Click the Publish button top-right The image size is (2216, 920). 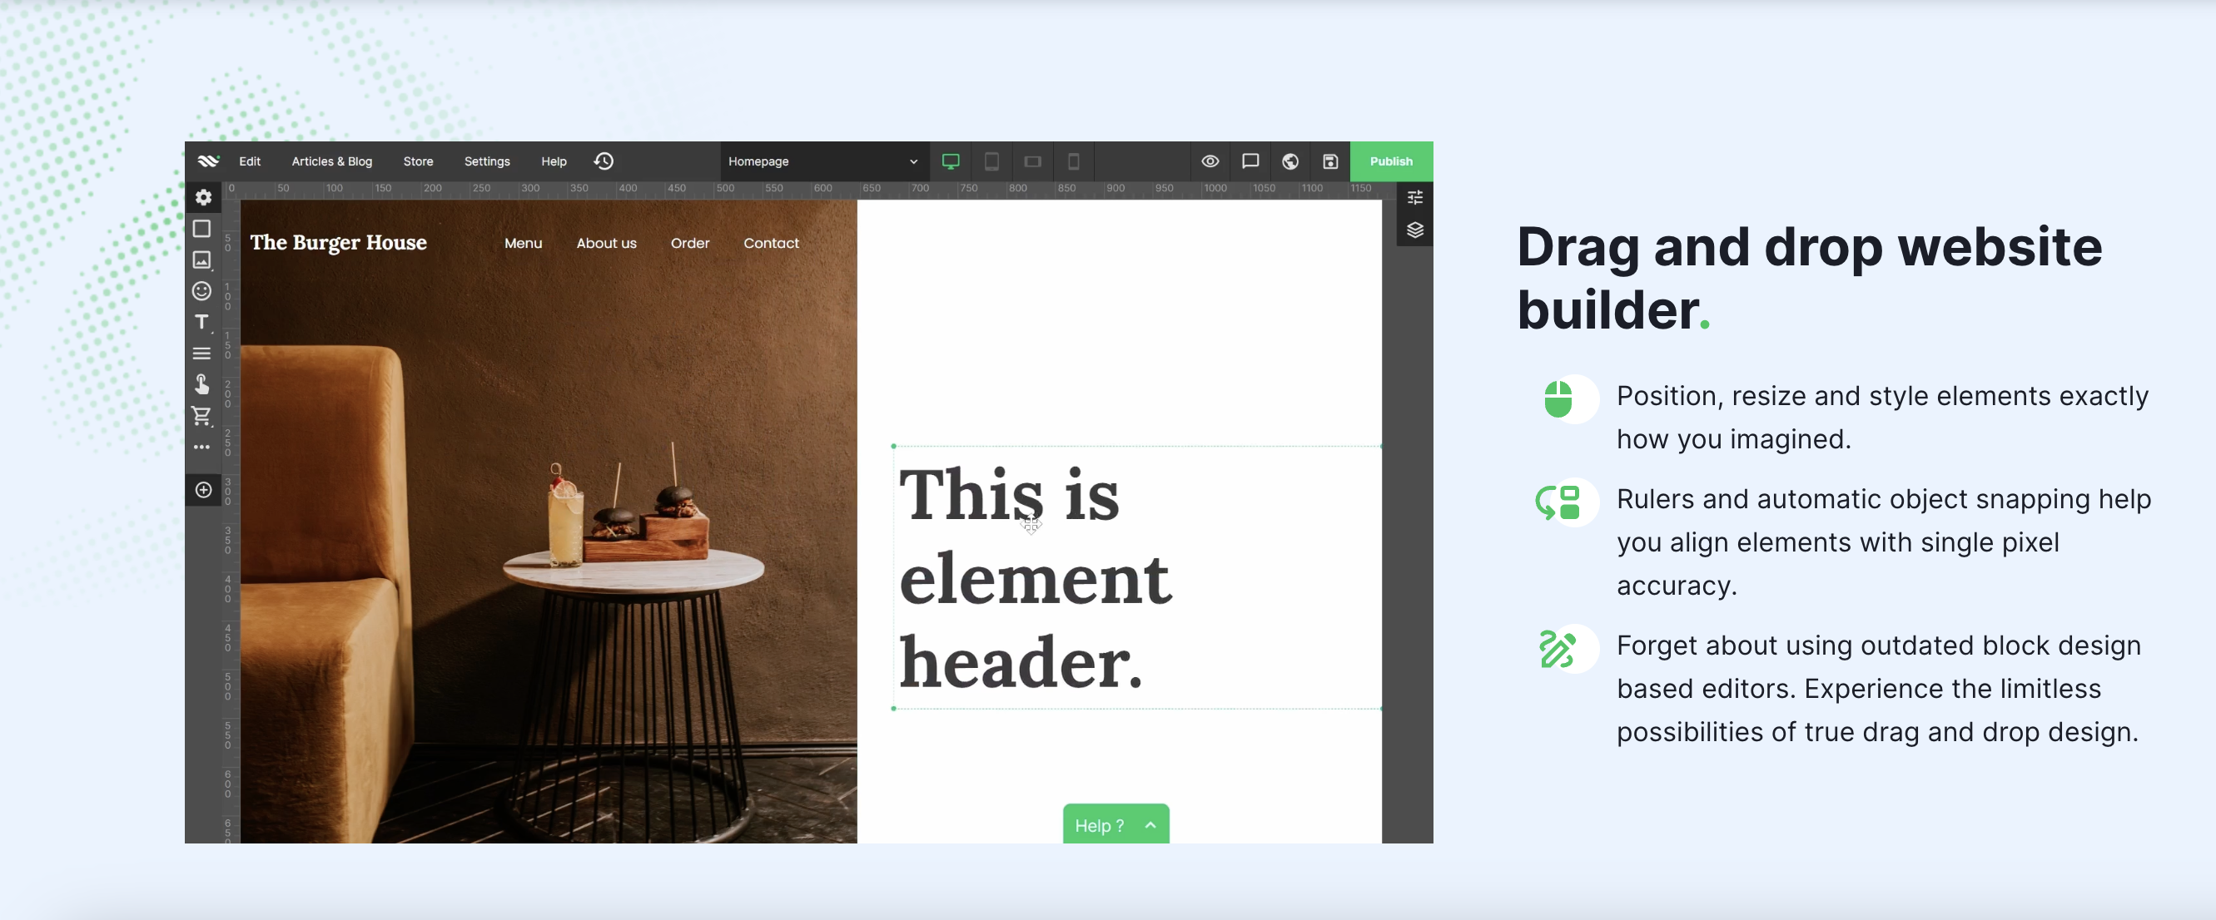tap(1391, 161)
